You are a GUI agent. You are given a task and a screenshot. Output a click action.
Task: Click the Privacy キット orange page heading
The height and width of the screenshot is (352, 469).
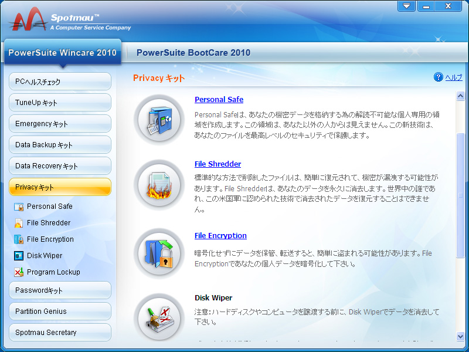[159, 78]
